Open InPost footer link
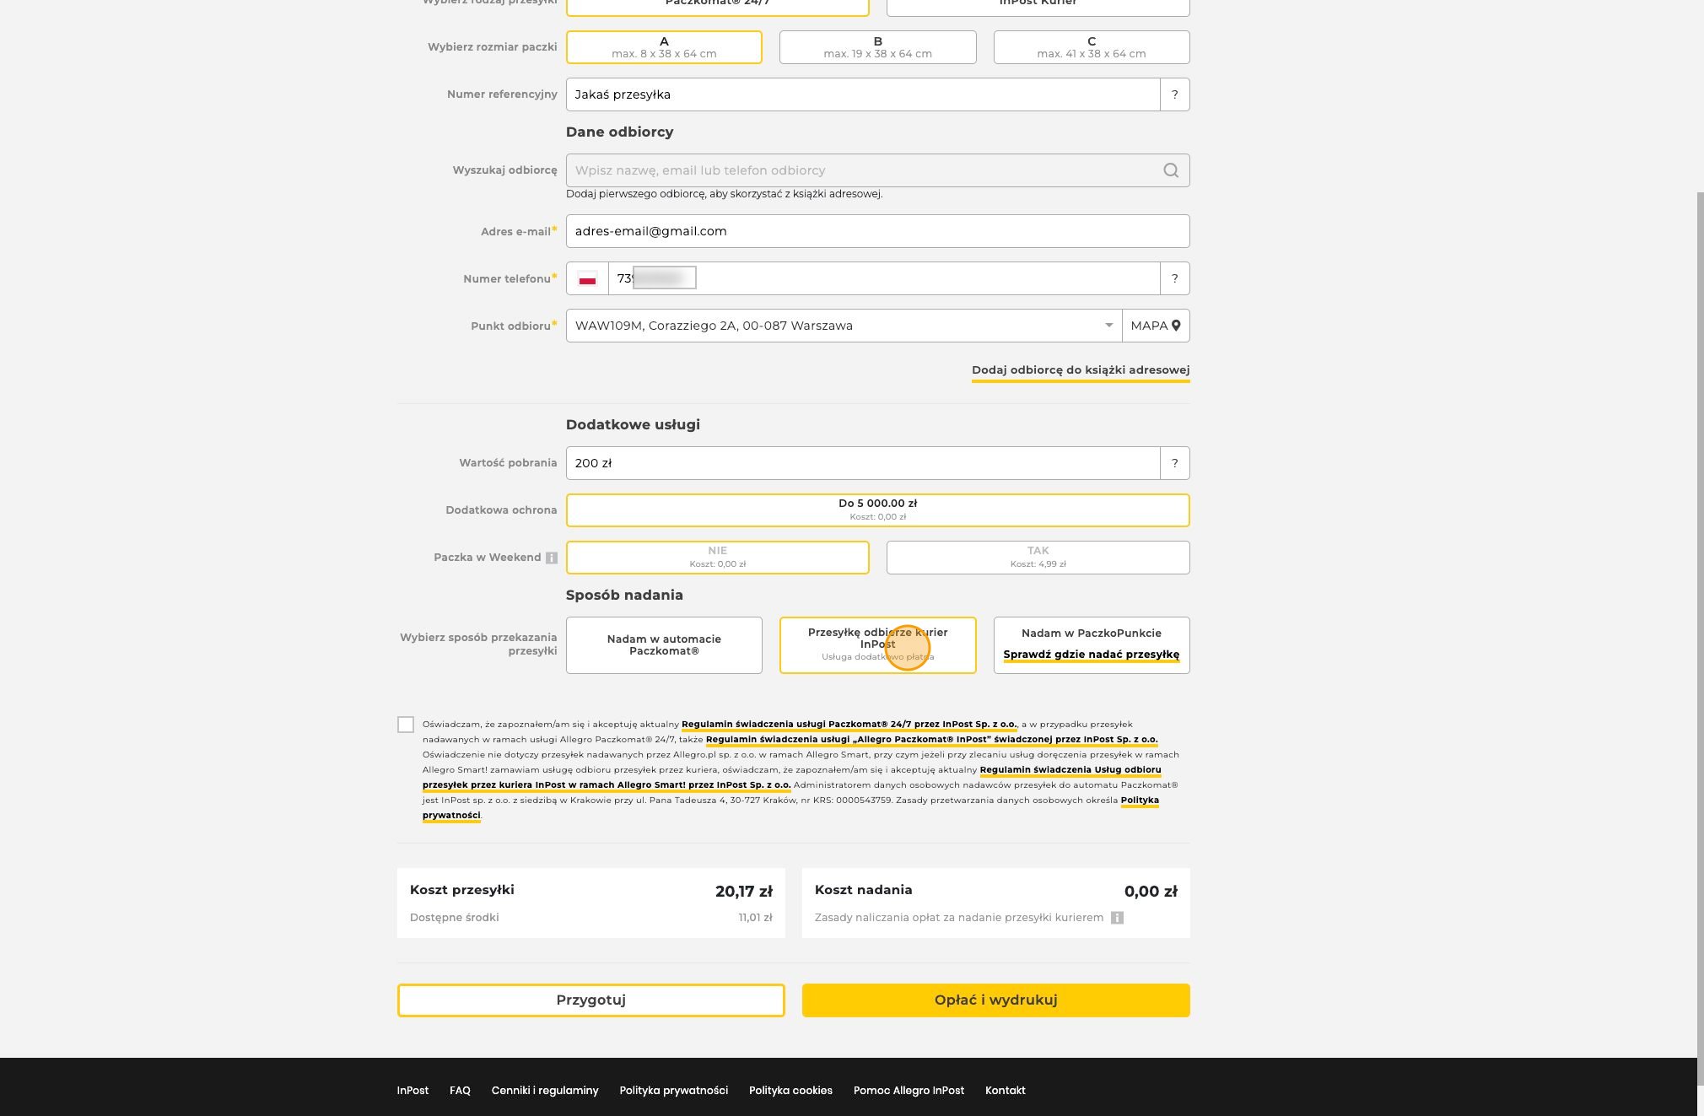This screenshot has height=1116, width=1704. click(x=413, y=1091)
